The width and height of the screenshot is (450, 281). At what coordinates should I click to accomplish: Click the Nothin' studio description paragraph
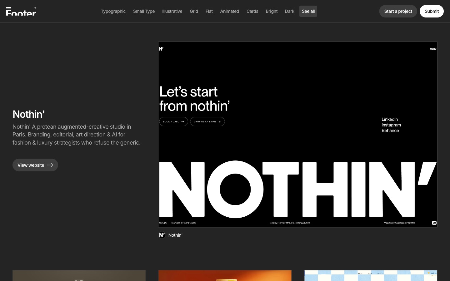[77, 135]
